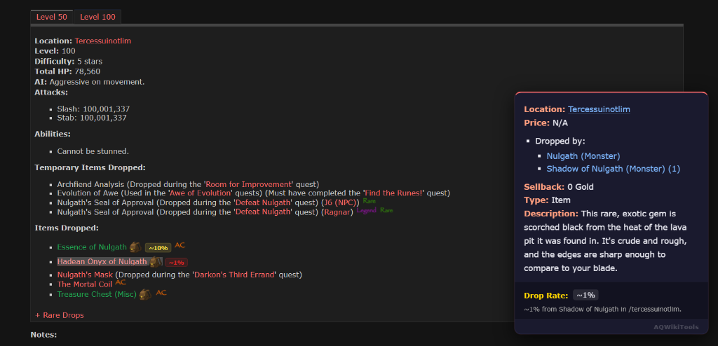Click the ~10% drop rate badge

(158, 248)
